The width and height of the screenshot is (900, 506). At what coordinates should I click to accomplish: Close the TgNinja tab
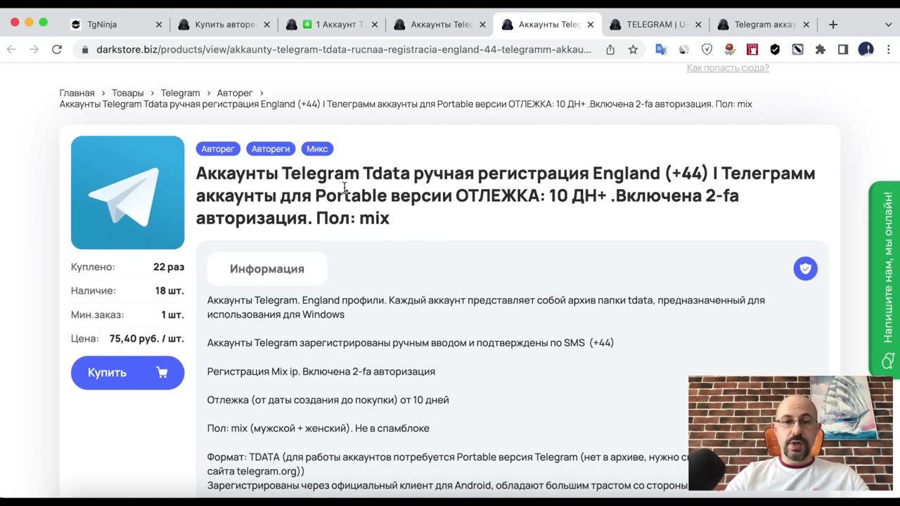click(x=159, y=25)
